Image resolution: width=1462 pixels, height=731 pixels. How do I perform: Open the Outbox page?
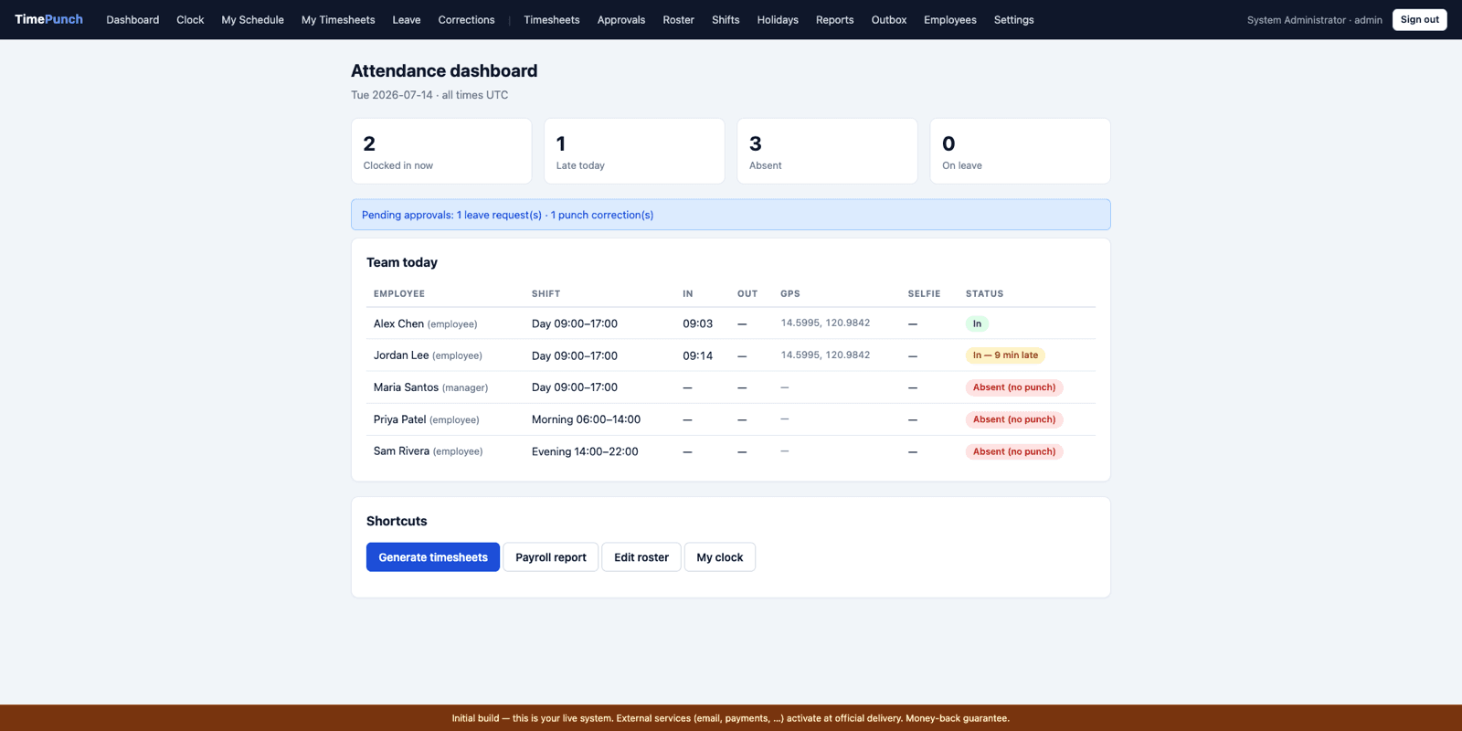click(889, 20)
